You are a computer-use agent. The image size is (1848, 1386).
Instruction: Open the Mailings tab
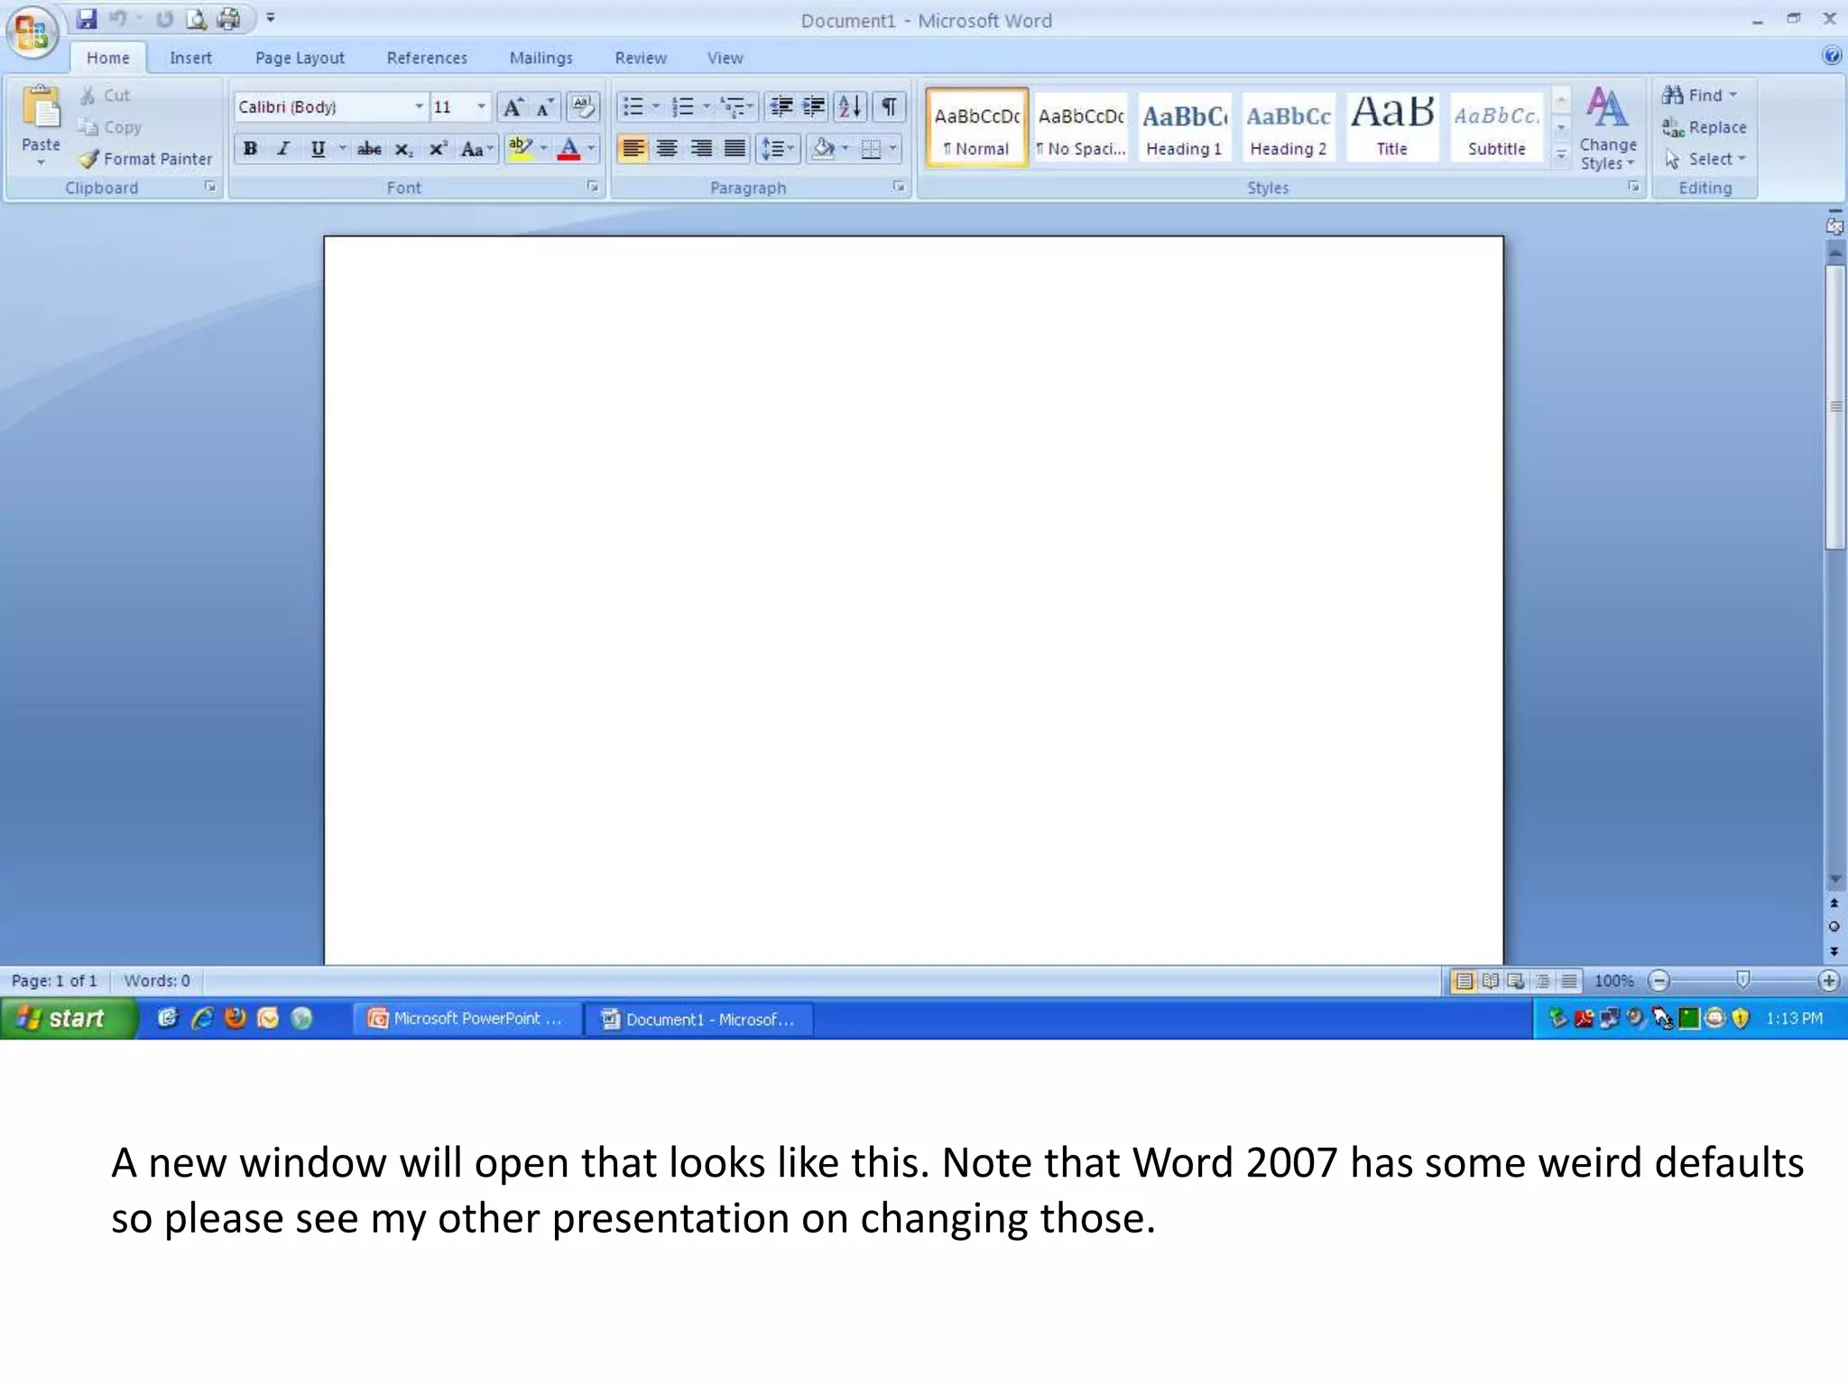click(x=541, y=58)
